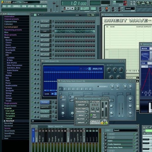Show the step sequencer toolbar icon

[x=143, y=3]
